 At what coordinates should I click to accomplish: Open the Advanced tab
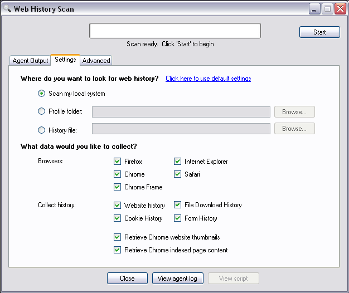96,61
